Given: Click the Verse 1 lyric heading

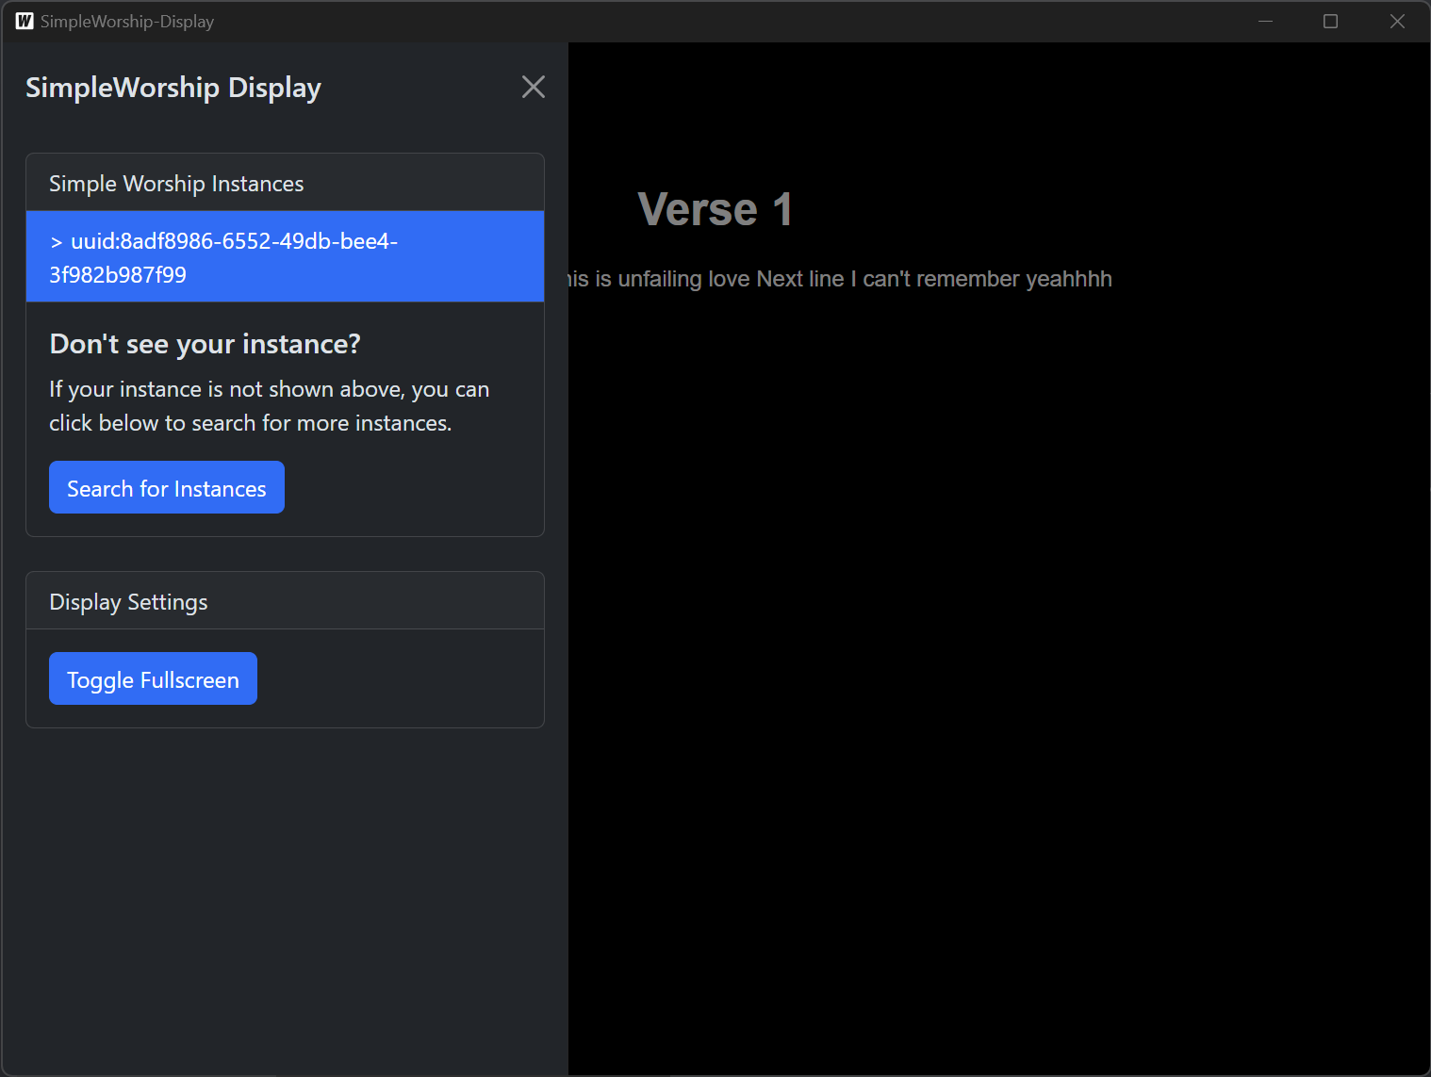Looking at the screenshot, I should click(715, 208).
